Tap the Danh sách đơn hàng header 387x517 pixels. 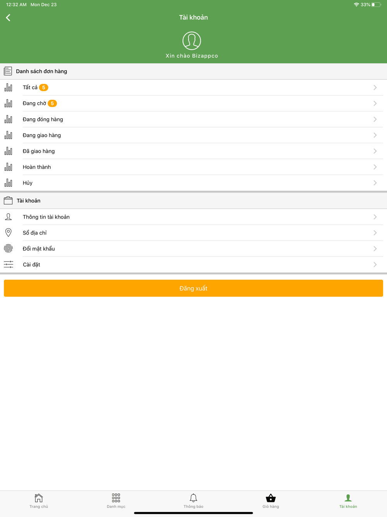click(x=41, y=71)
